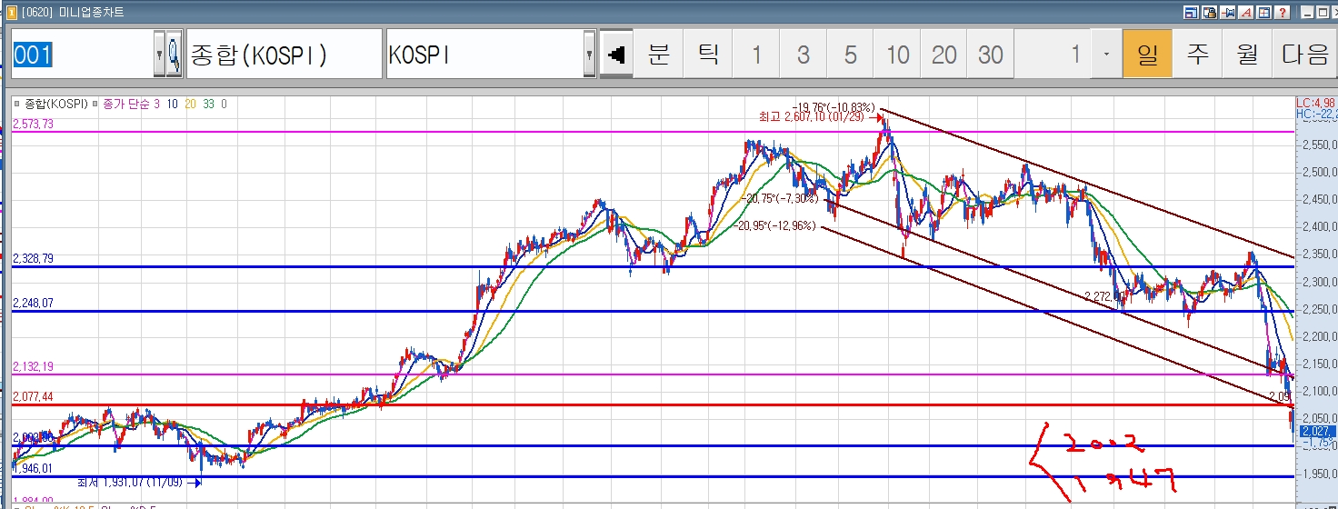
Task: Select the blue 2,328.79 horizontal line label
Action: pyautogui.click(x=33, y=259)
